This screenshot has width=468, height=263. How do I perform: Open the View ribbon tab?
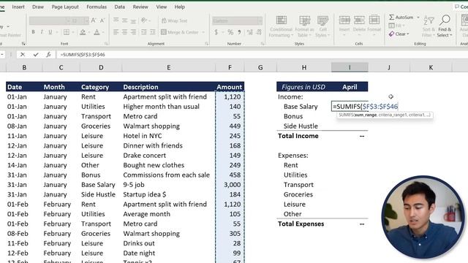click(x=162, y=7)
